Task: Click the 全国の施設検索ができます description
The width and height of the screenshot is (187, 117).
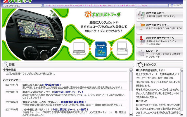Action: (x=161, y=16)
